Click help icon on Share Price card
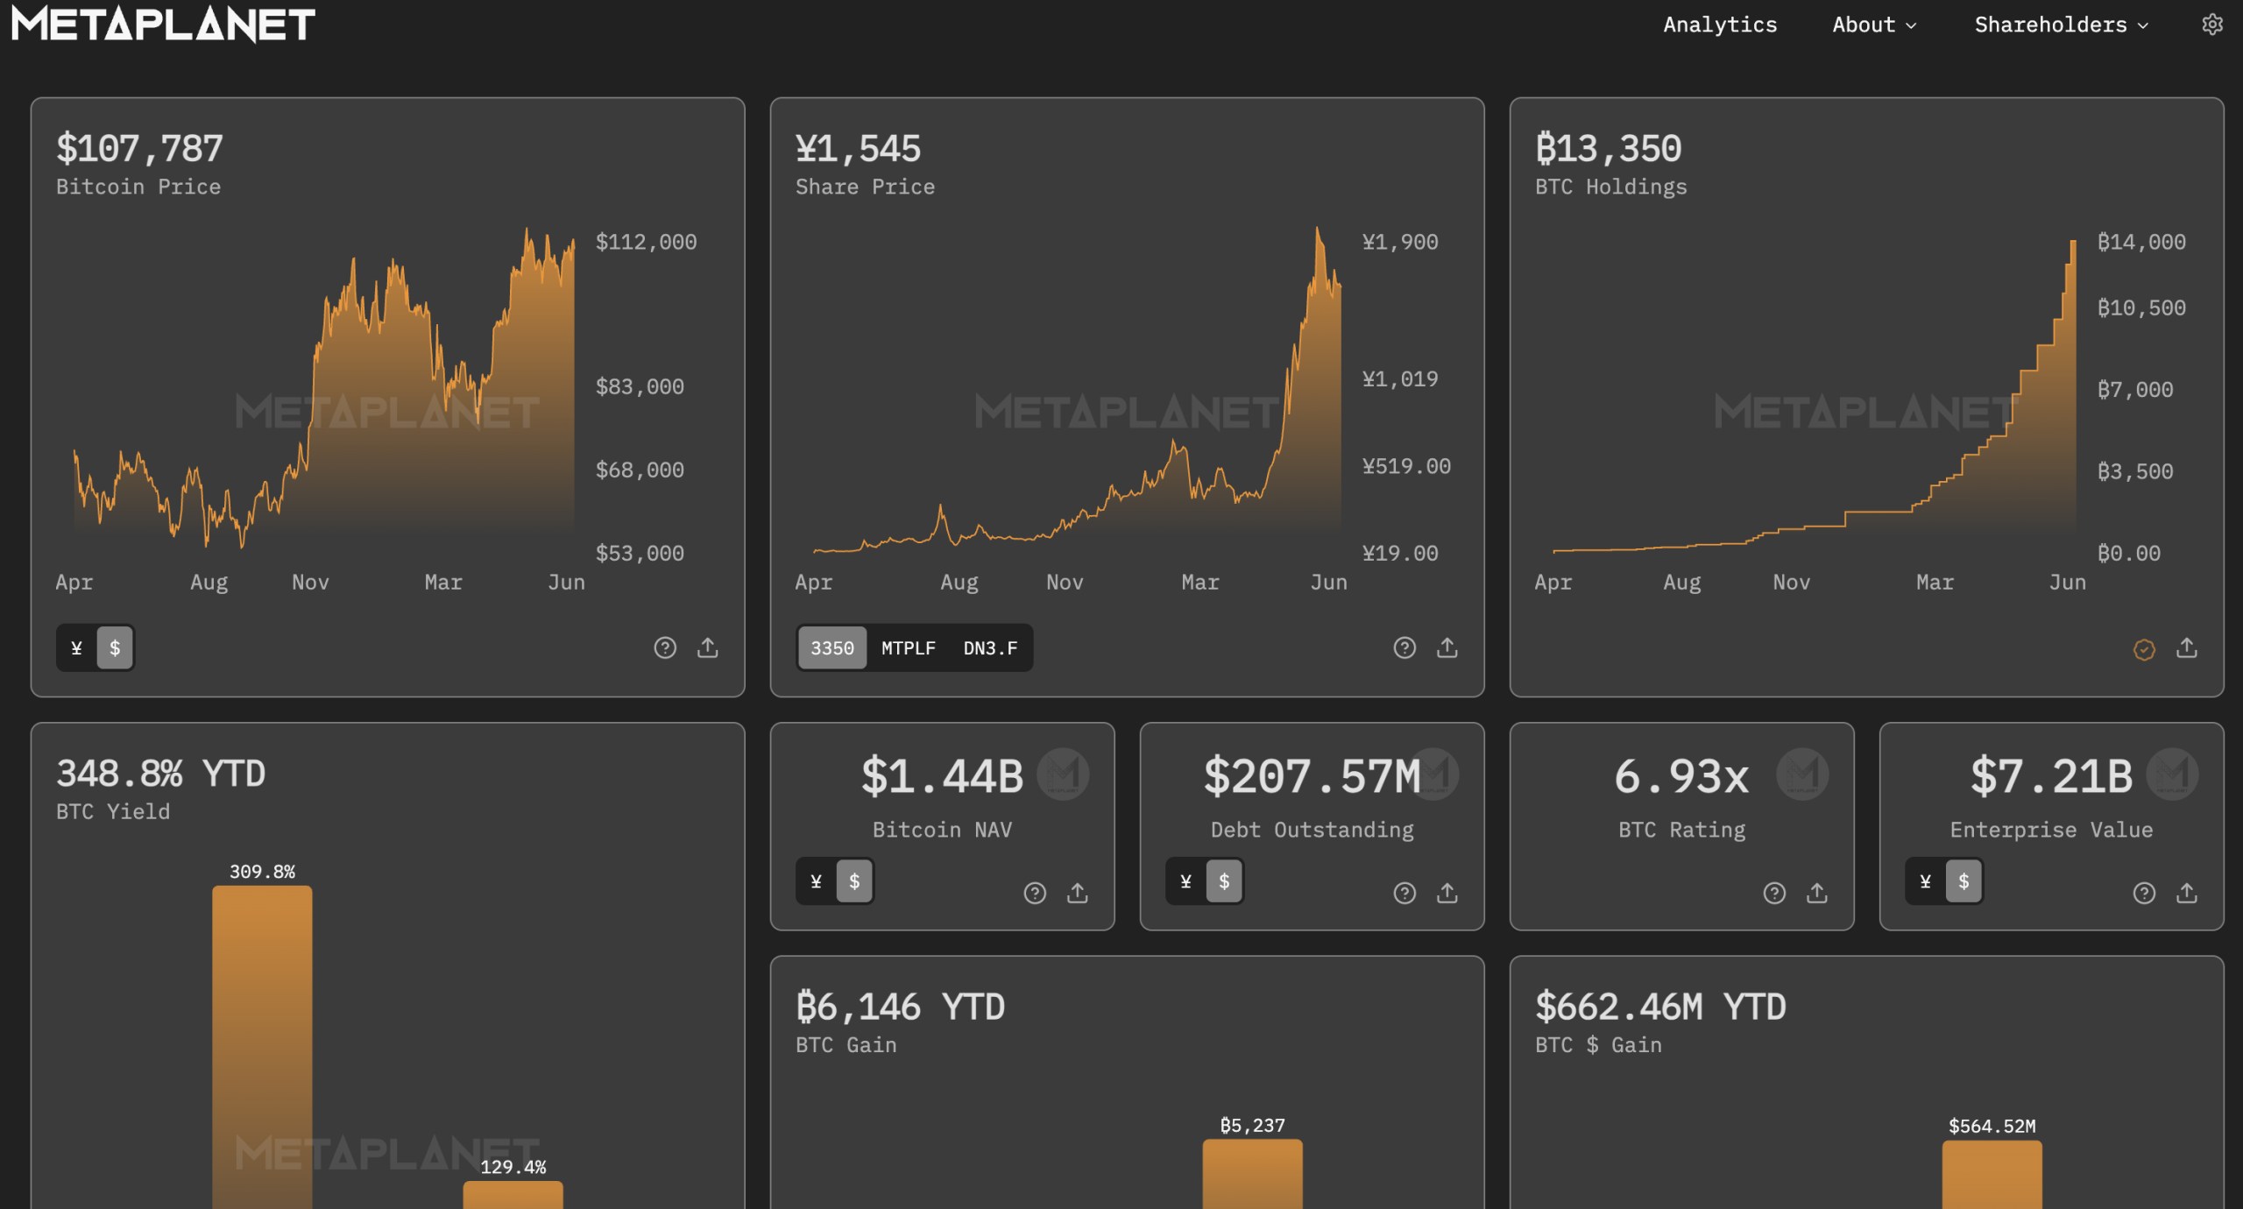Viewport: 2243px width, 1209px height. pos(1405,647)
